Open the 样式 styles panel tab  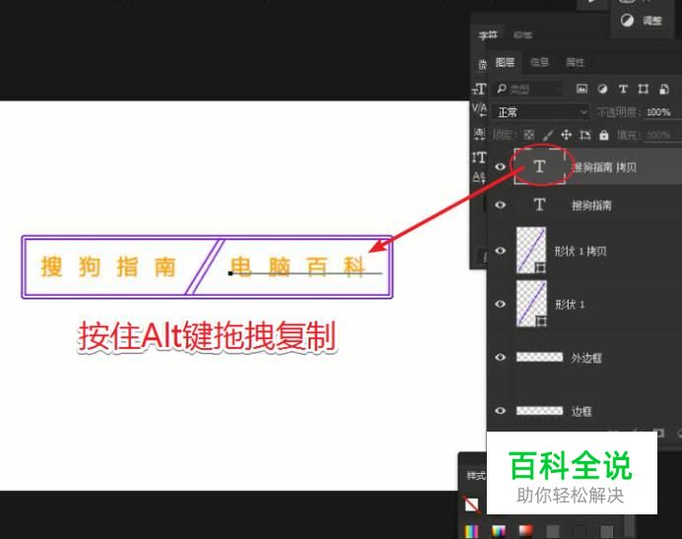475,476
